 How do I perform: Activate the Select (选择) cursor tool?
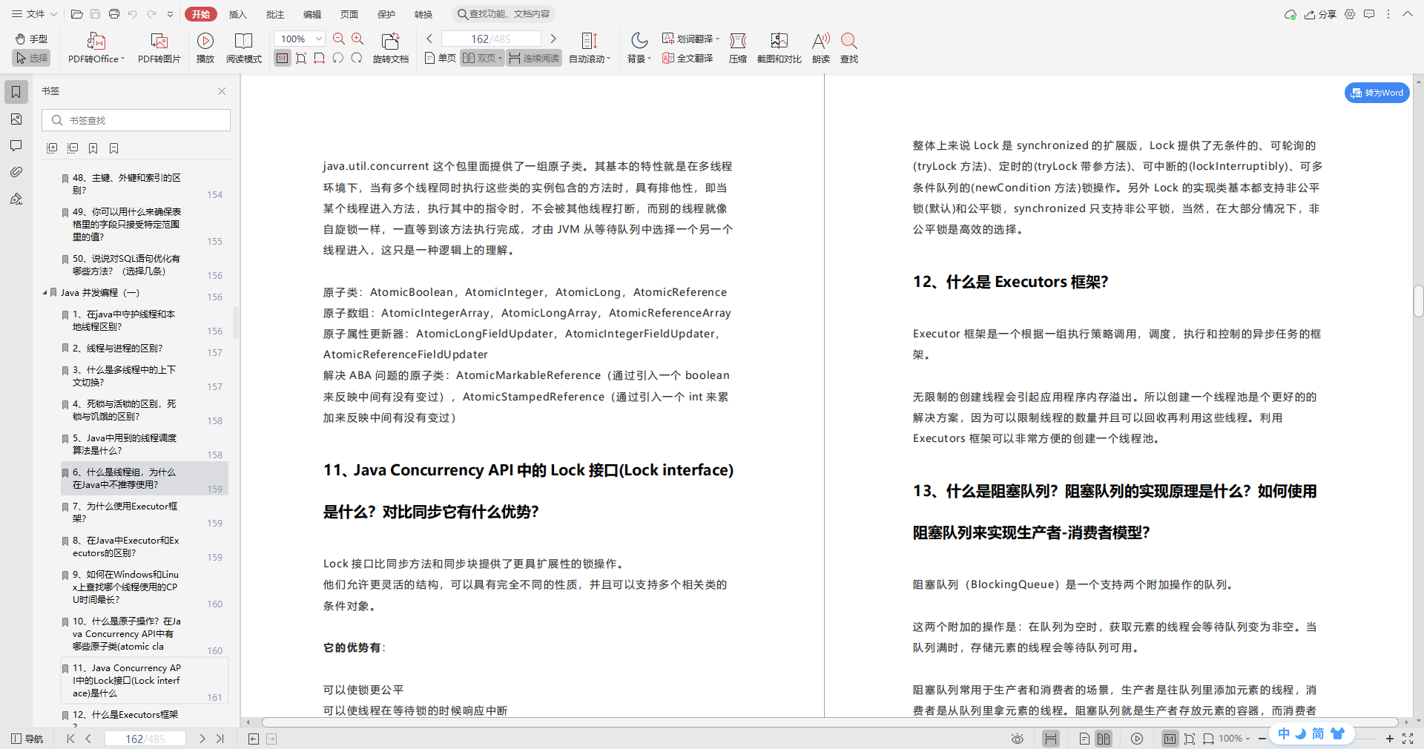31,58
